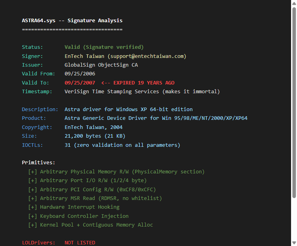Click the "Status:" label
297x246 pixels.
click(32, 47)
